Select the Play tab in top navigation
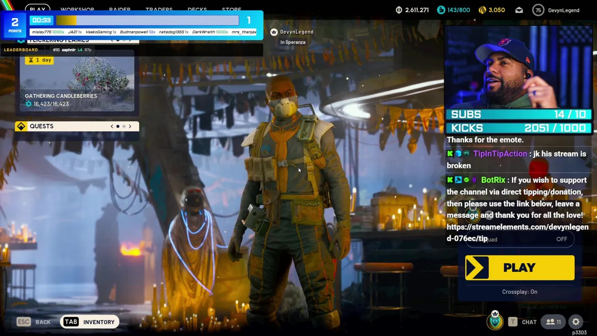 (37, 9)
